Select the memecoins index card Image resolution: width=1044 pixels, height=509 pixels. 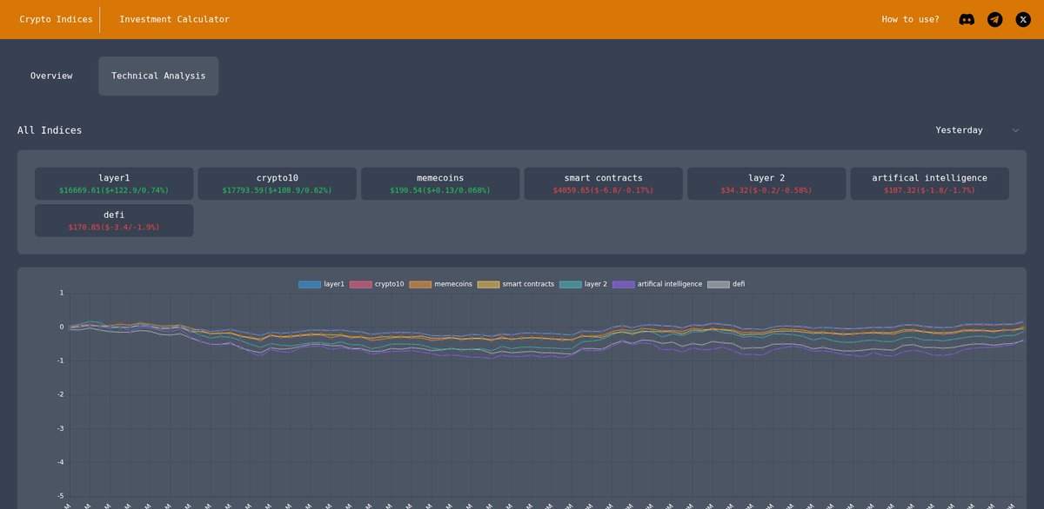[440, 183]
